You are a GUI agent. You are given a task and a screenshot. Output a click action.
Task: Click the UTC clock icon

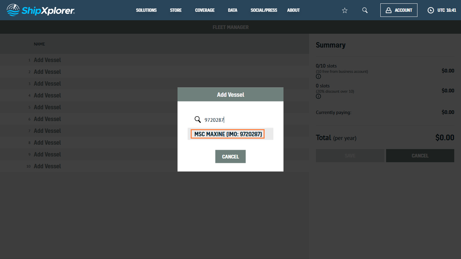[x=431, y=10]
